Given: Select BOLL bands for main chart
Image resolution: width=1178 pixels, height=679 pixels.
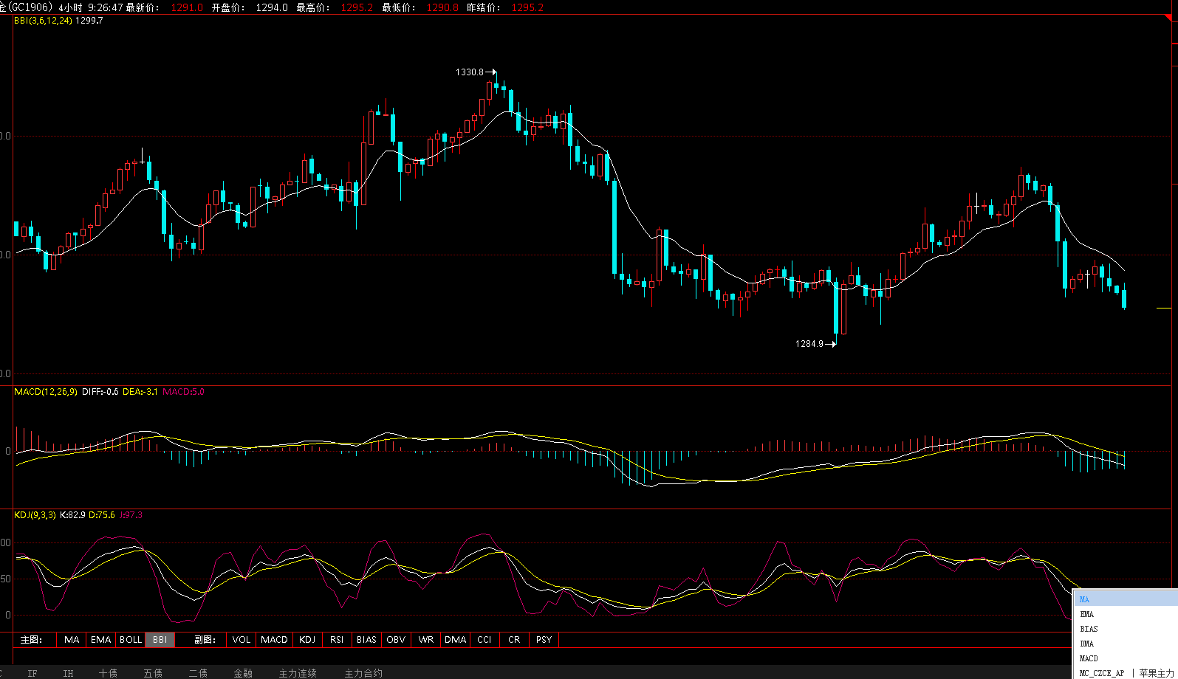Looking at the screenshot, I should coord(131,640).
